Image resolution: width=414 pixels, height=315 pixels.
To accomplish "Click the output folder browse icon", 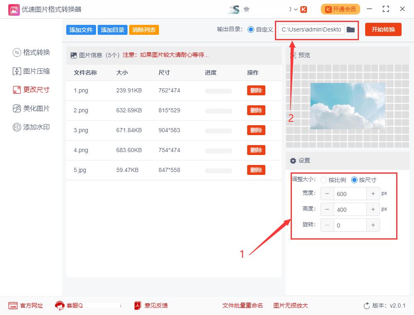I will pyautogui.click(x=350, y=29).
